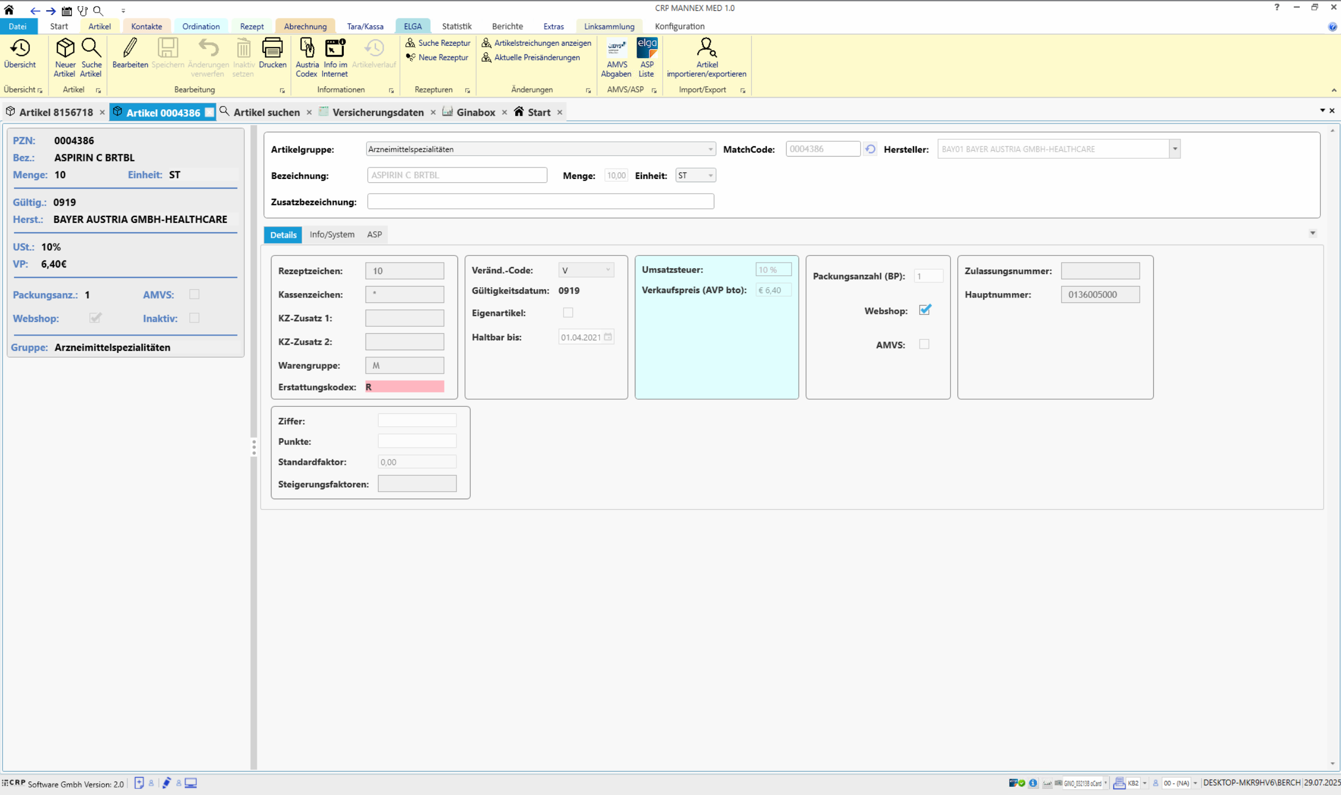Click the Ziffer input field
The height and width of the screenshot is (795, 1341).
coord(417,420)
